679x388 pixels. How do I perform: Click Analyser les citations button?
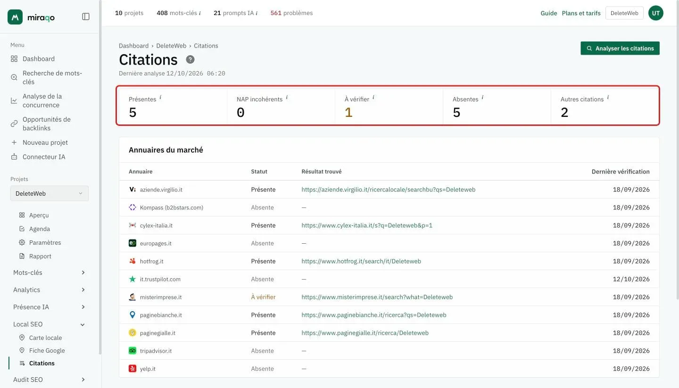coord(620,48)
